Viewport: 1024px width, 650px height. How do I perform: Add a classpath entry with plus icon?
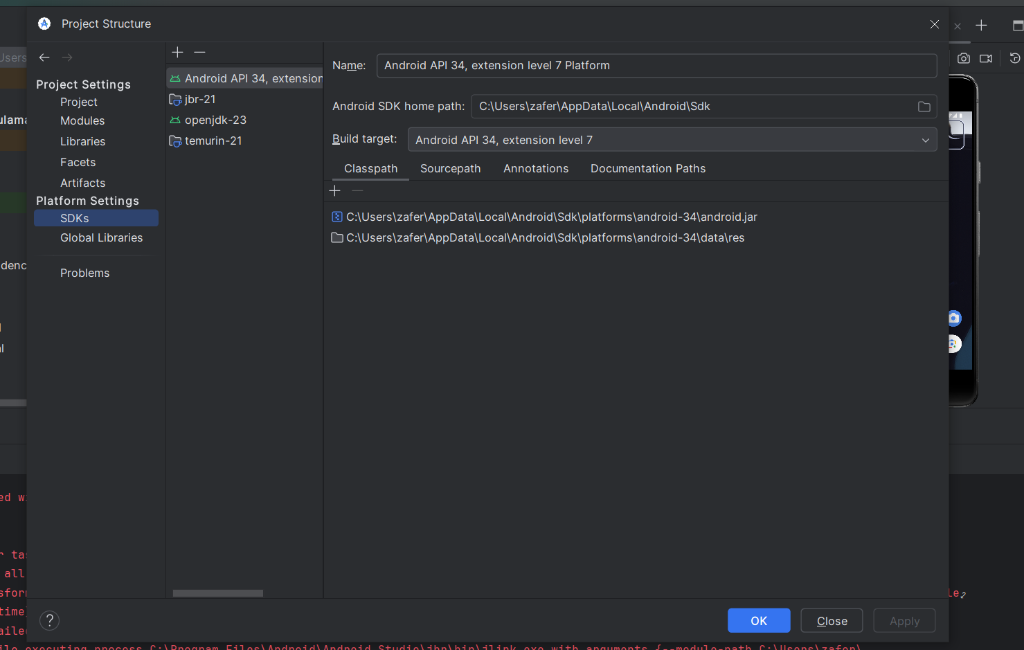[x=335, y=190]
